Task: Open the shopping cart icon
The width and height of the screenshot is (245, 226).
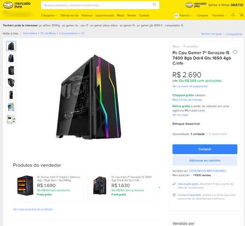Action: click(x=241, y=15)
